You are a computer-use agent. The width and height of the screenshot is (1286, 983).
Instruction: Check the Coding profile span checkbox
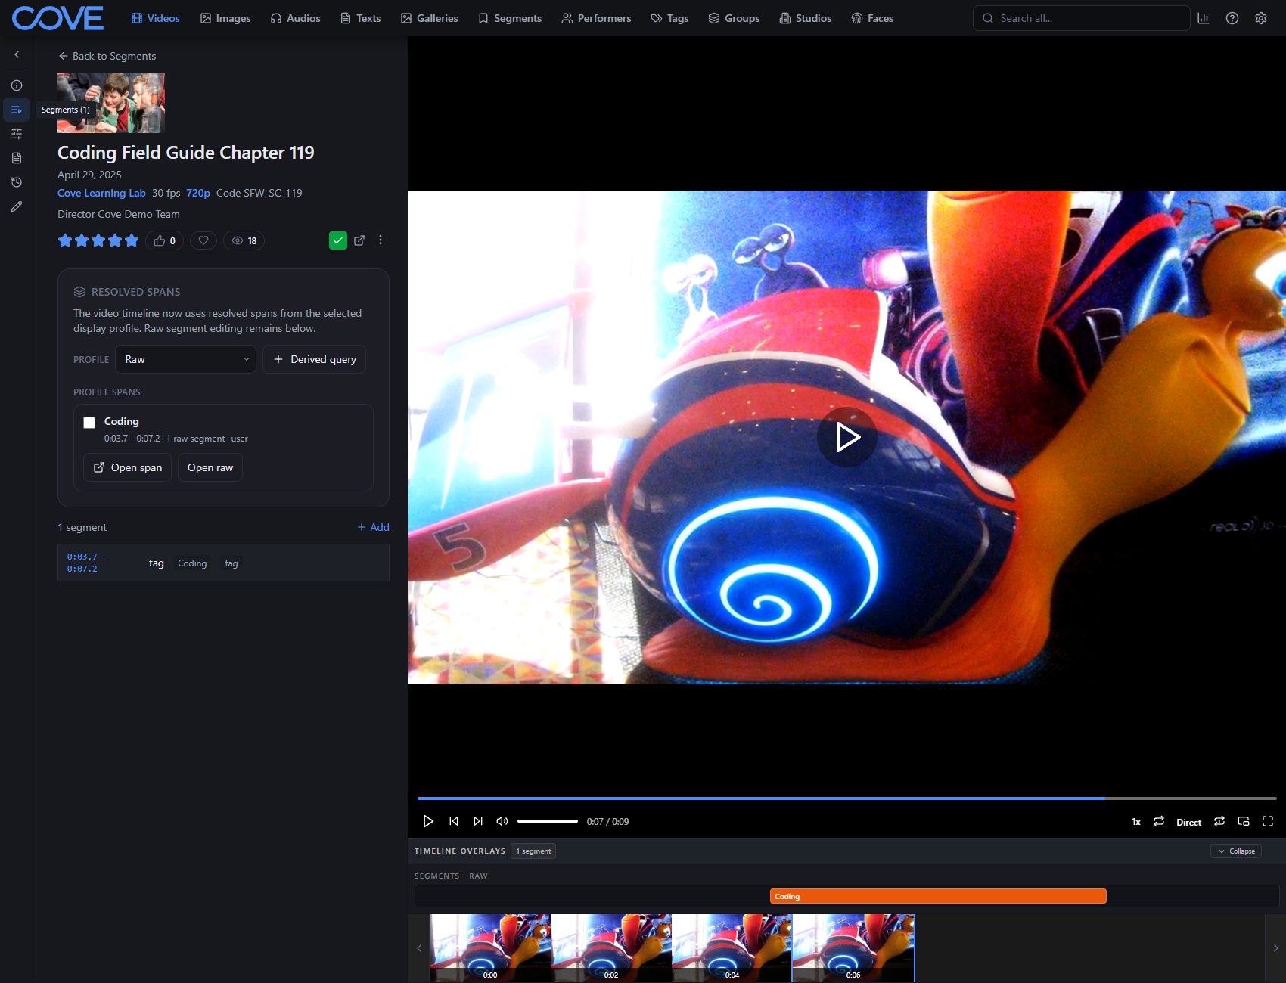[89, 422]
